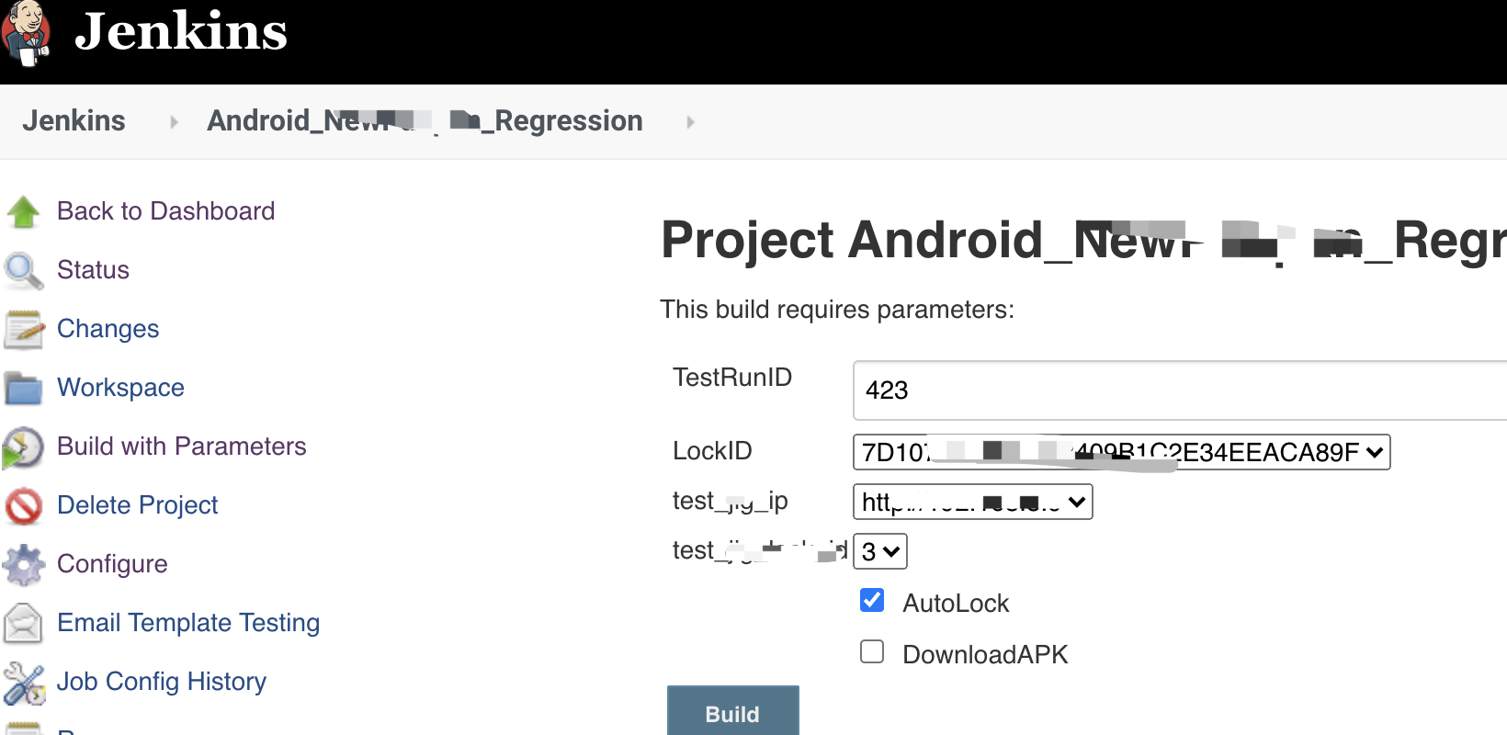Image resolution: width=1507 pixels, height=735 pixels.
Task: Open the Build with Parameters link
Action: (182, 447)
